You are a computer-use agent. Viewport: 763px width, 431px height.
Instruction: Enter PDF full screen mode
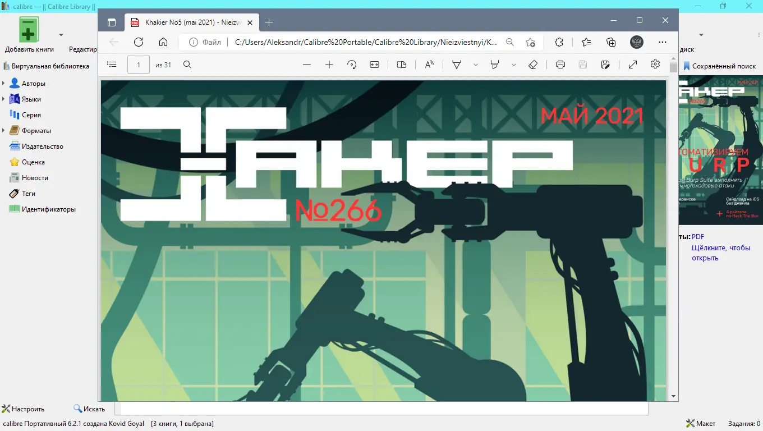coord(633,65)
